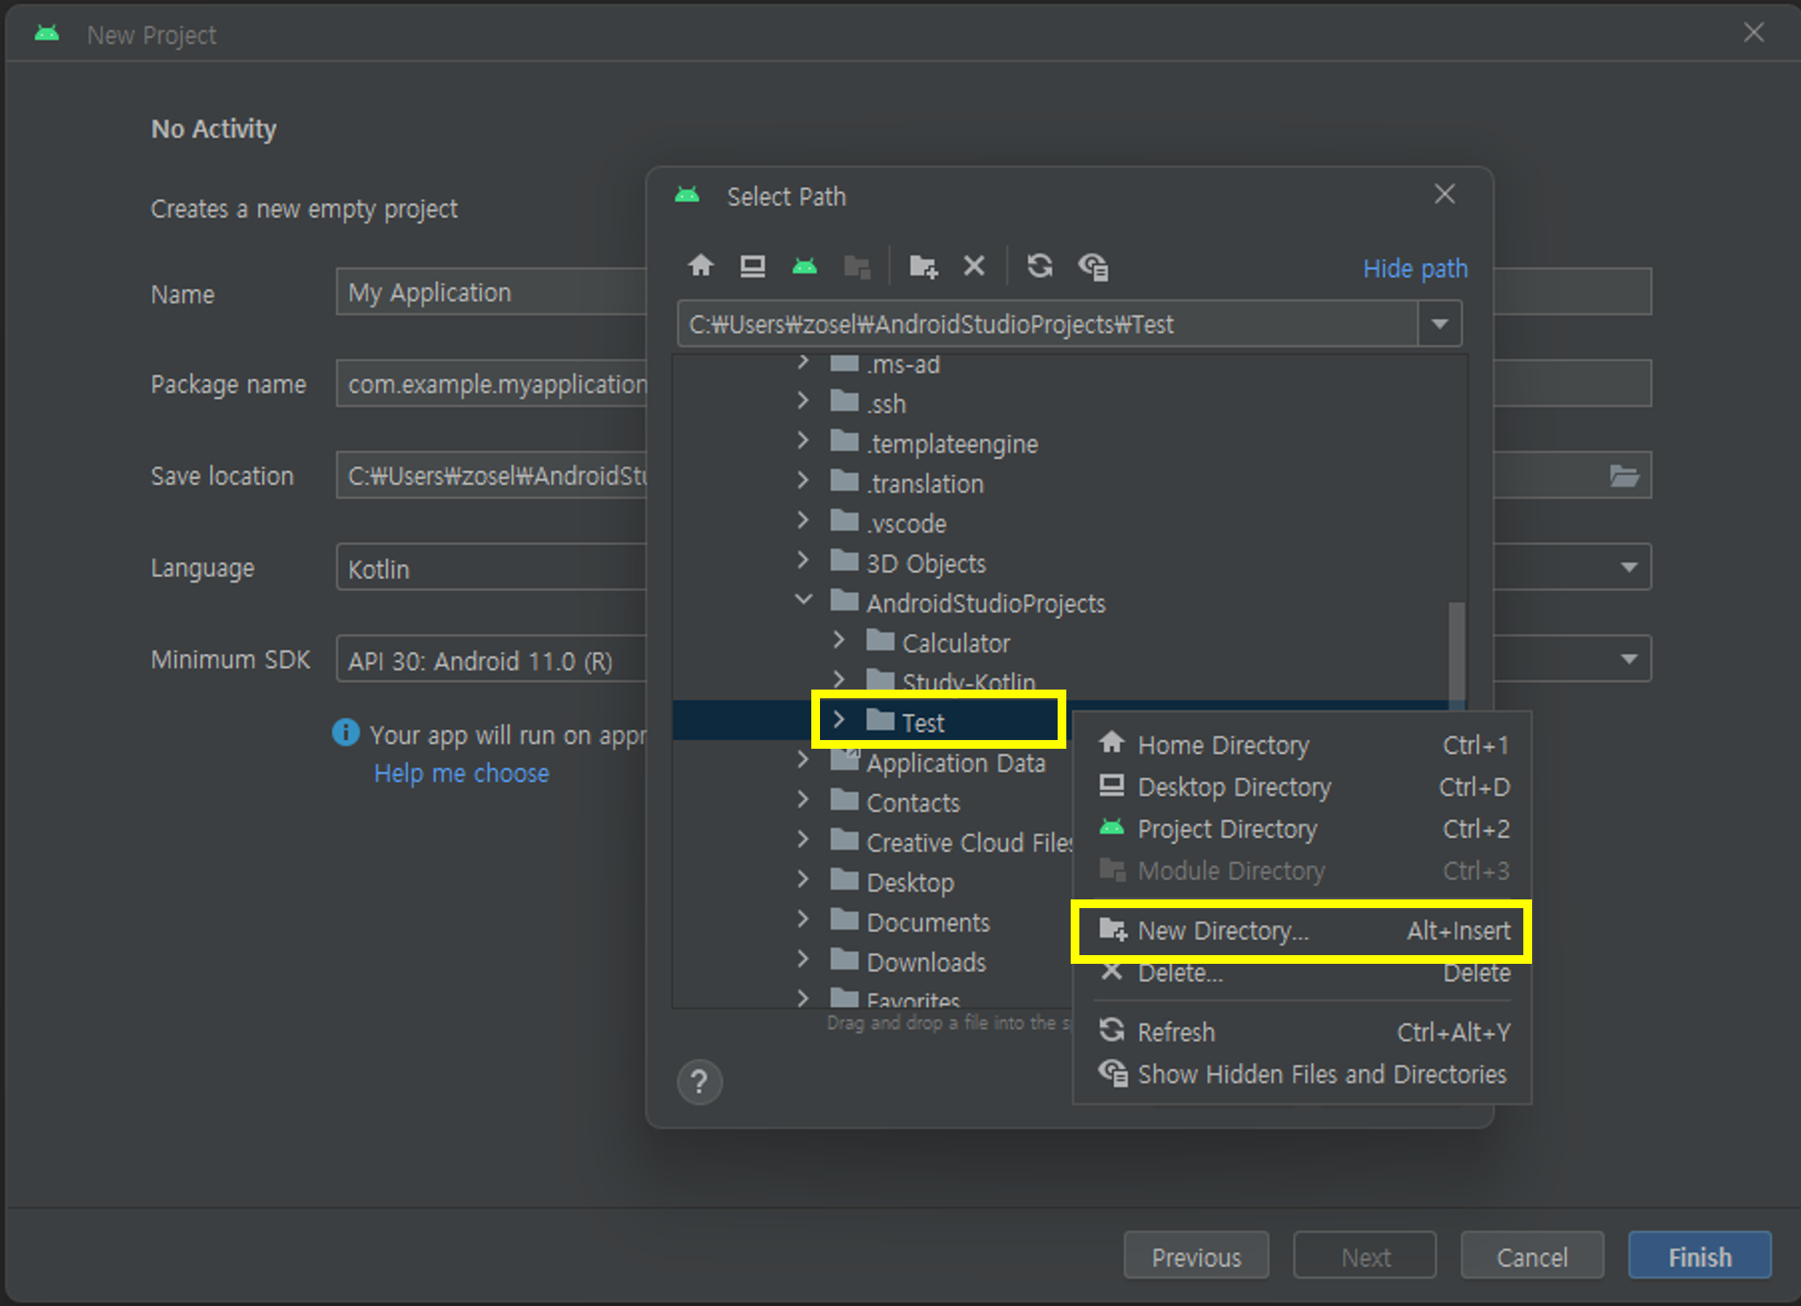Expand the .vscode folder
Image resolution: width=1801 pixels, height=1306 pixels.
[803, 521]
